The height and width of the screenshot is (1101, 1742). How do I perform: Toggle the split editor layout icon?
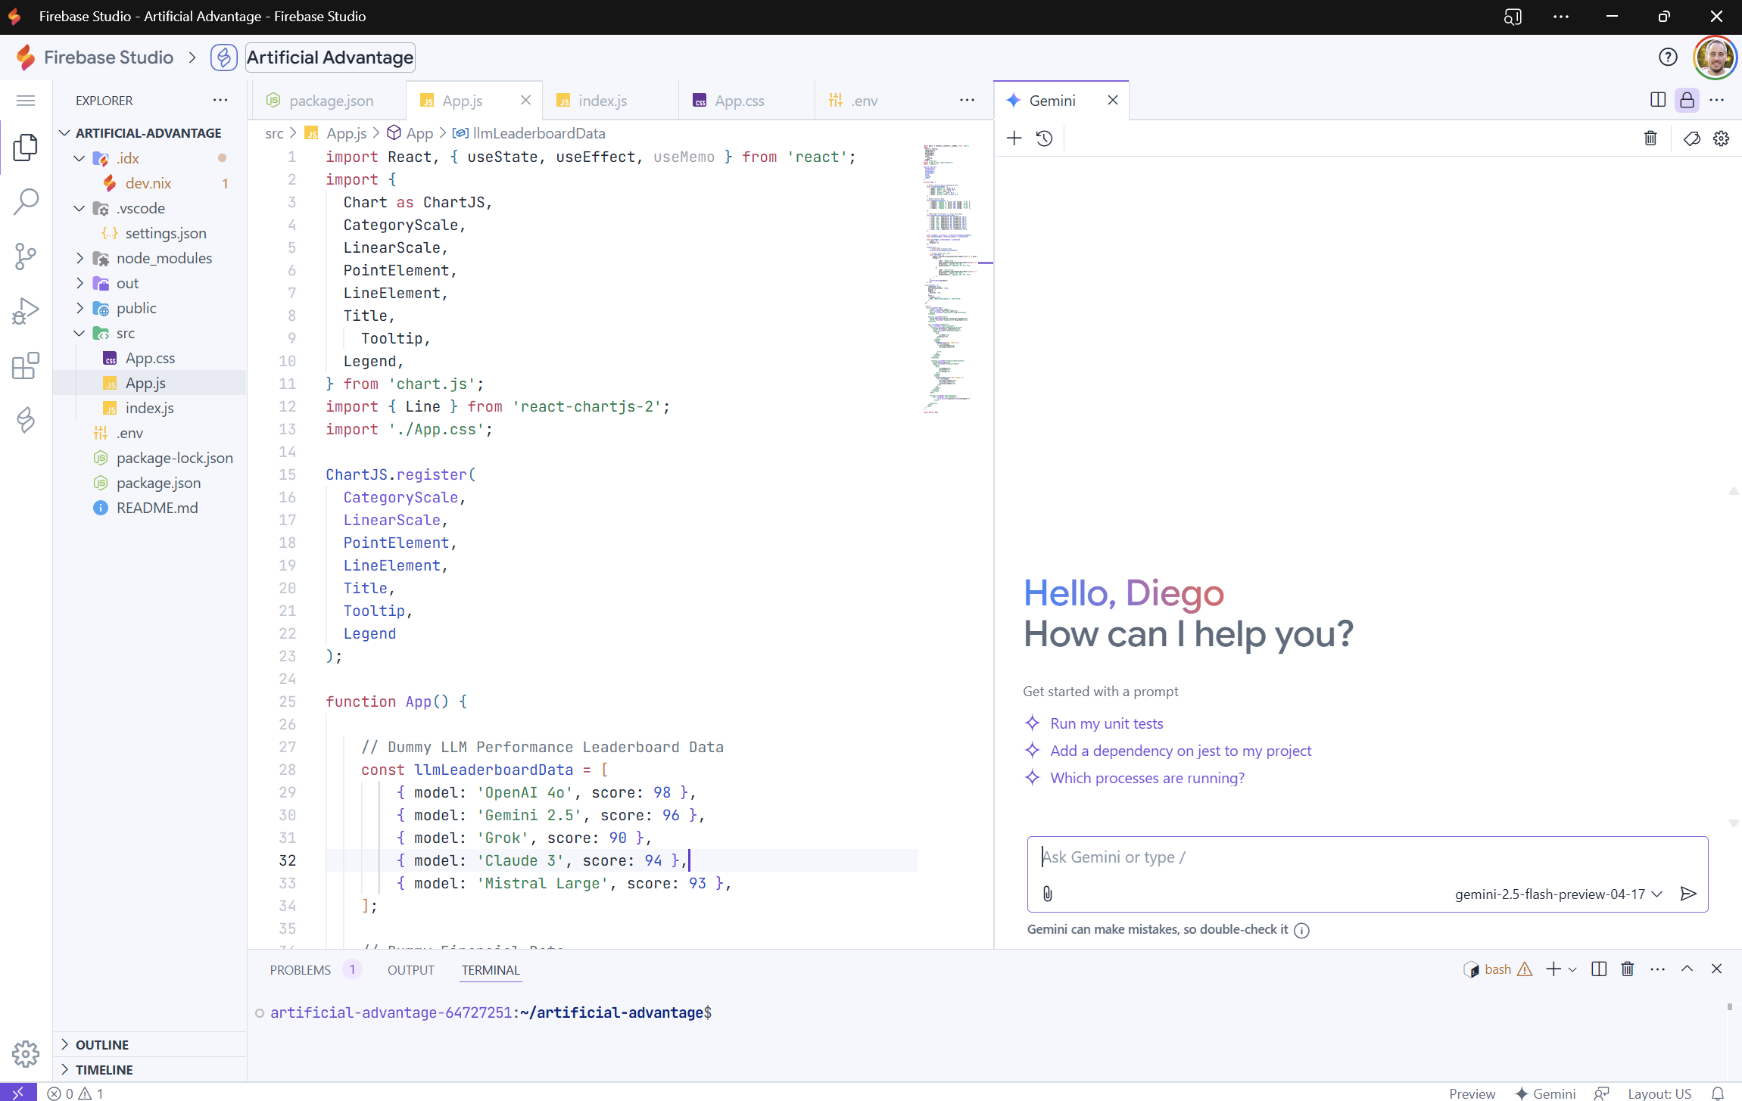coord(1657,101)
